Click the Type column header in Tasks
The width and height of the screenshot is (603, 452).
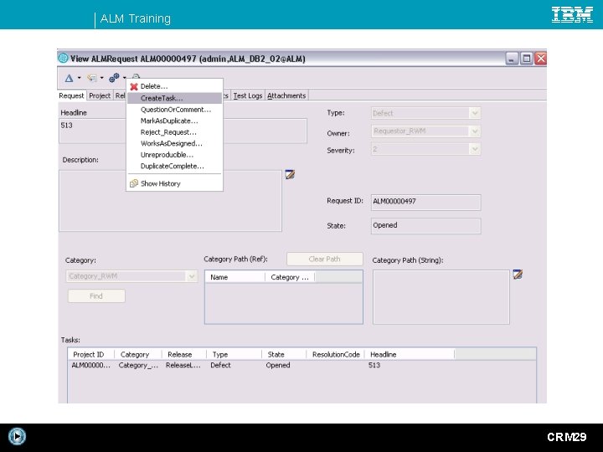click(234, 354)
